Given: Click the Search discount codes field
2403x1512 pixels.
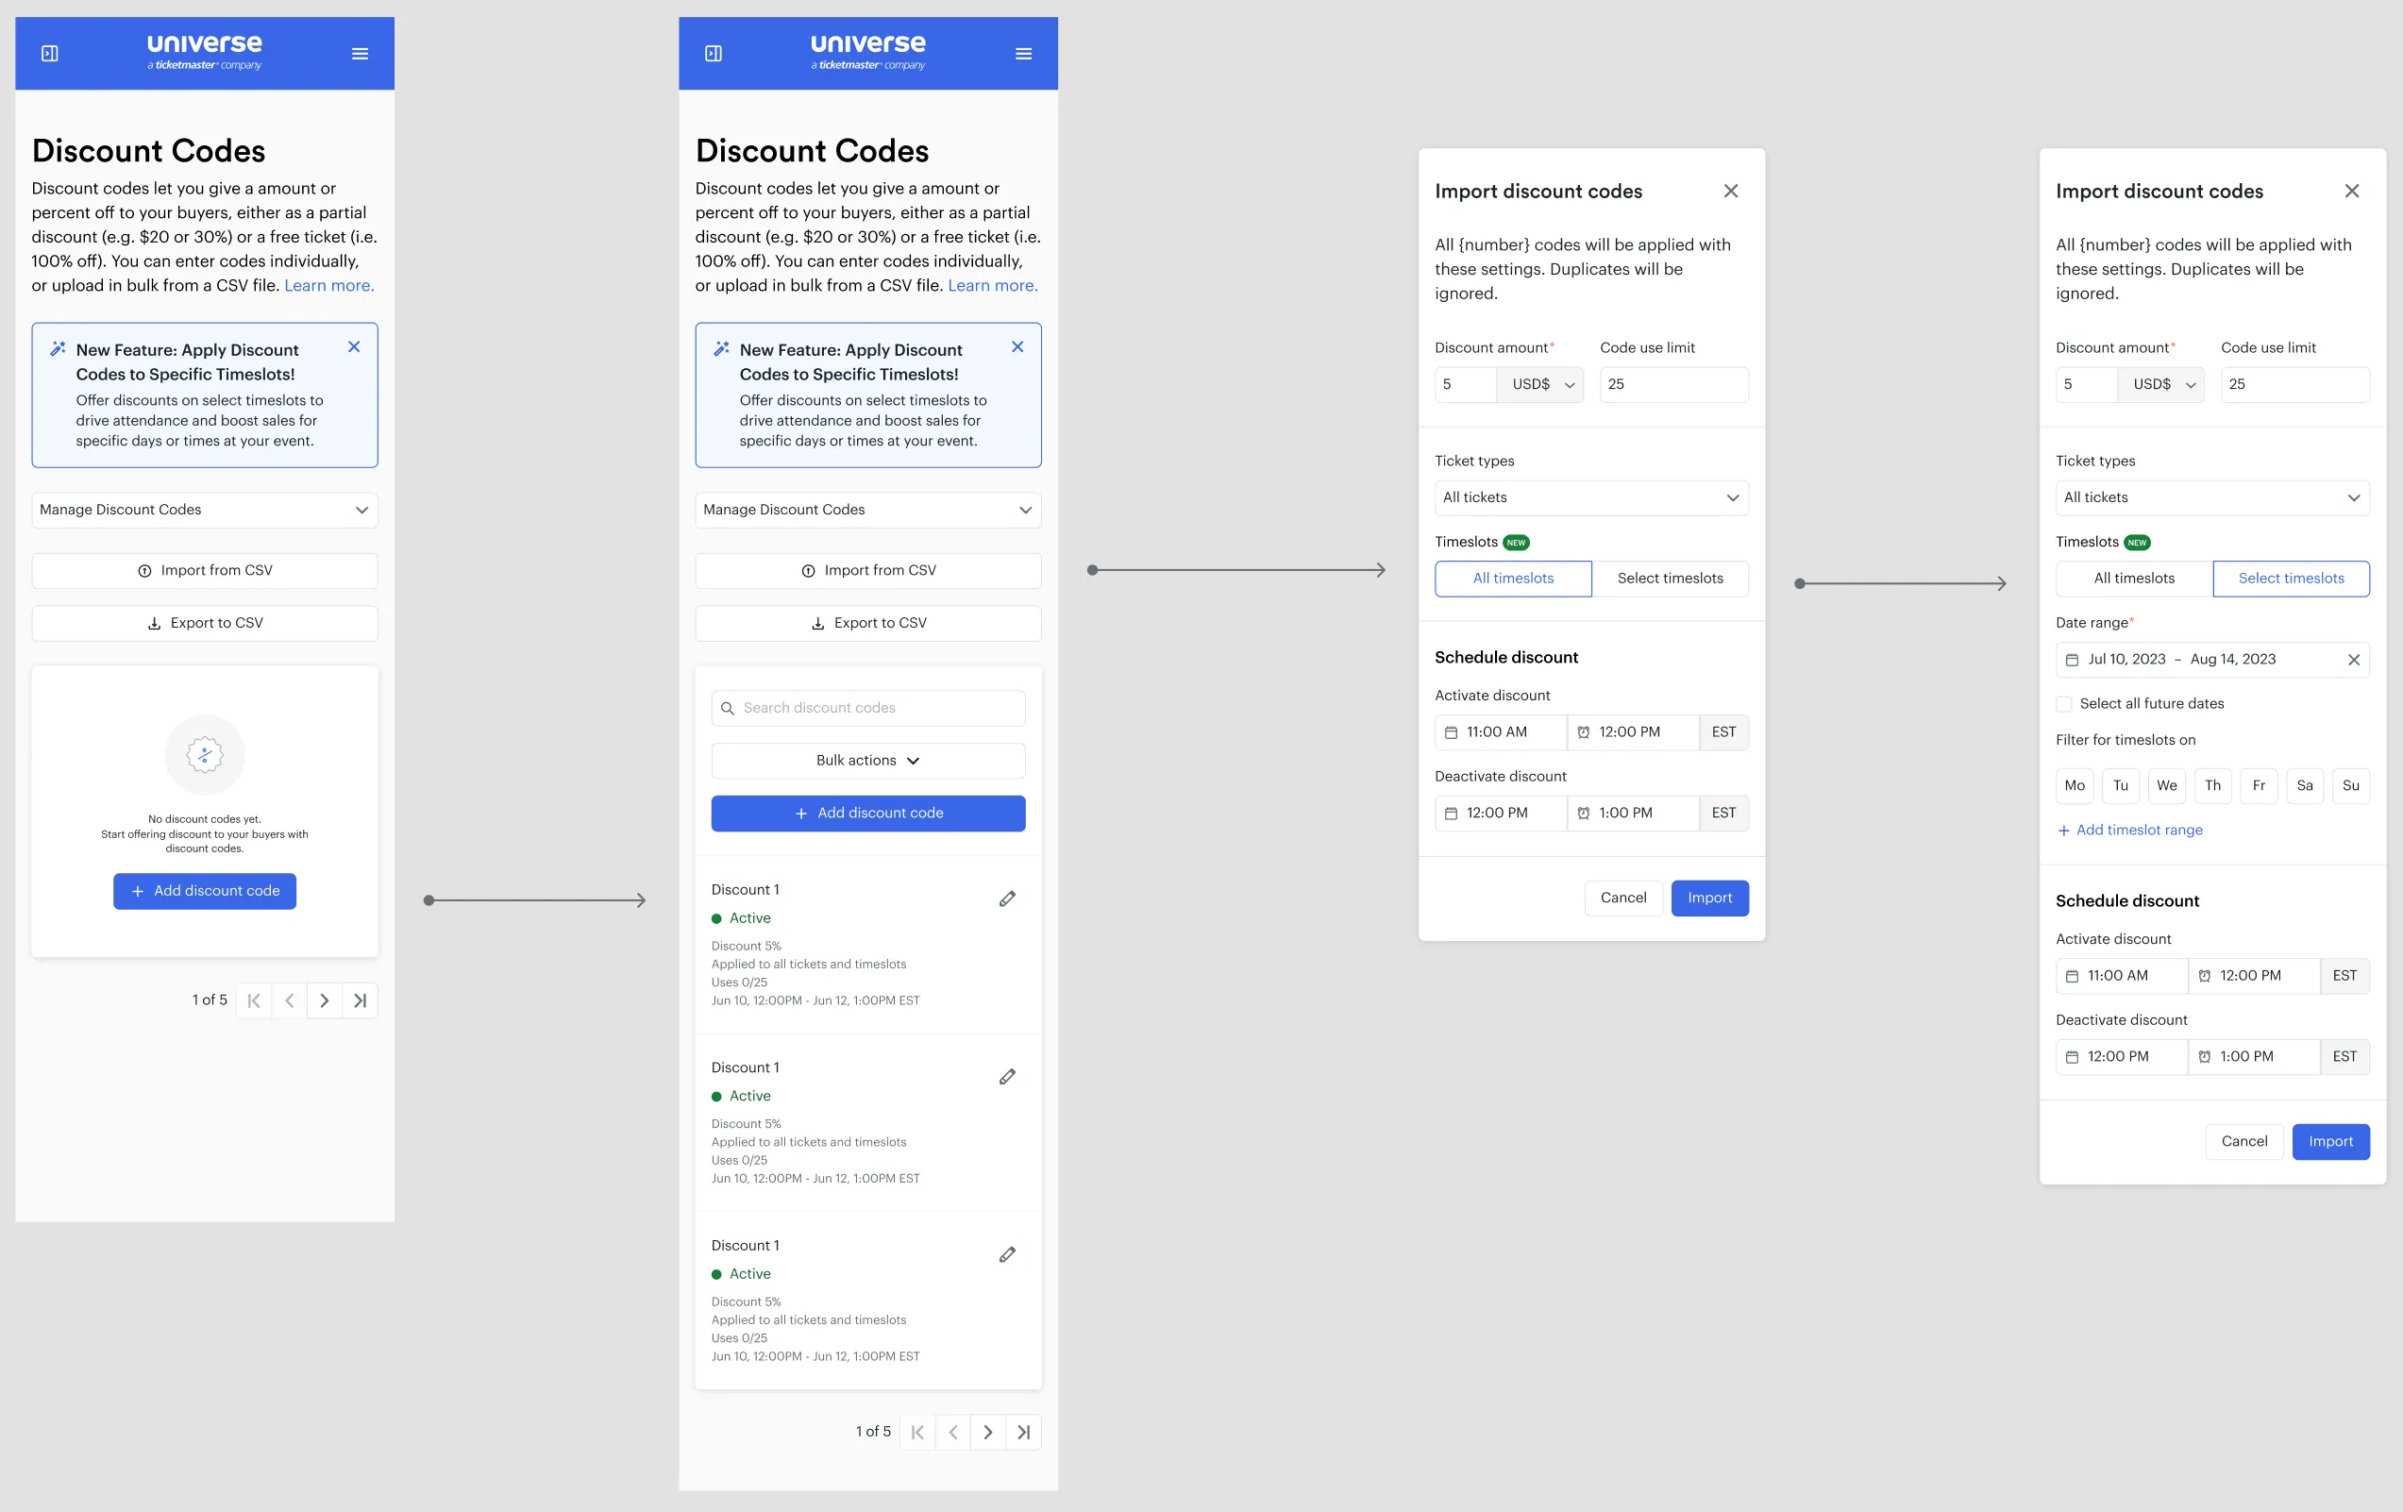Looking at the screenshot, I should tap(867, 708).
